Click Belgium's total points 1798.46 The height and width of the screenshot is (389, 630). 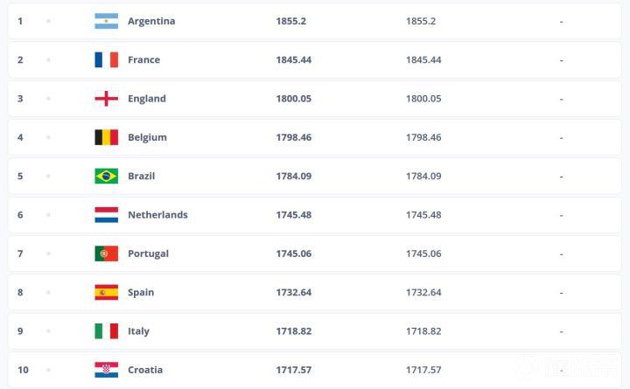pyautogui.click(x=294, y=137)
